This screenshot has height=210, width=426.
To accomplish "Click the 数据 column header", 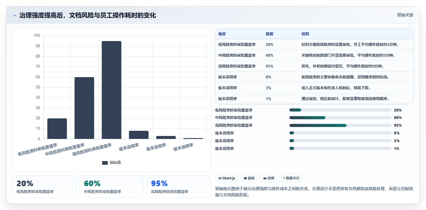I will [270, 34].
